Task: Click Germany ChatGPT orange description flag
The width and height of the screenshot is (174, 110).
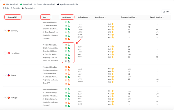Action: point(69,39)
